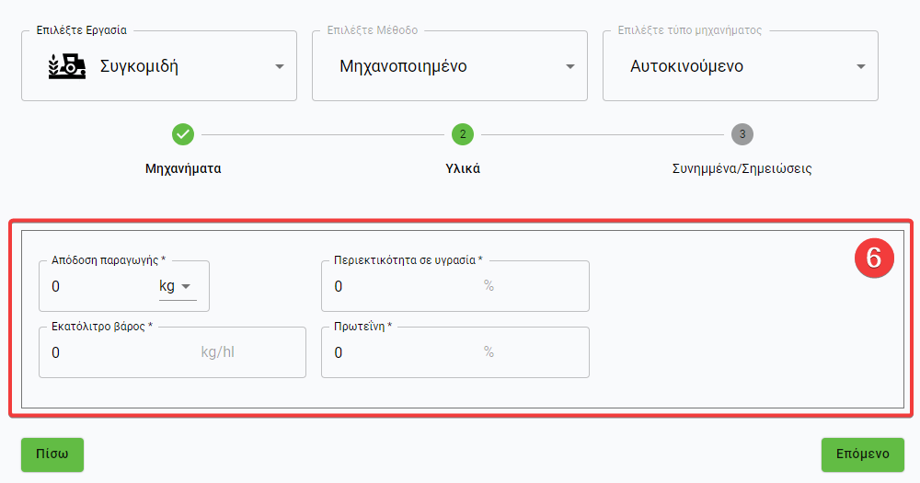Select the Υλικά step label

click(462, 169)
